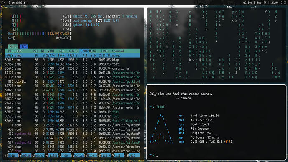
Task: Focus the cmatrix terminal window
Action: (x=216, y=45)
